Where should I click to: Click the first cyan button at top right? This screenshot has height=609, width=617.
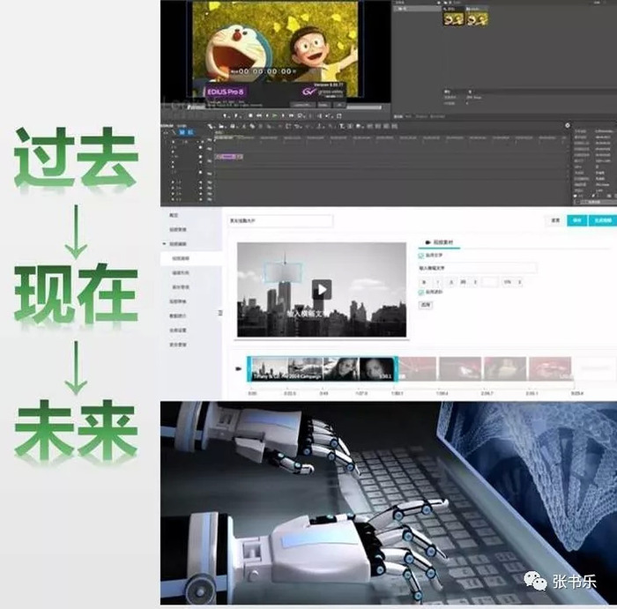[576, 220]
